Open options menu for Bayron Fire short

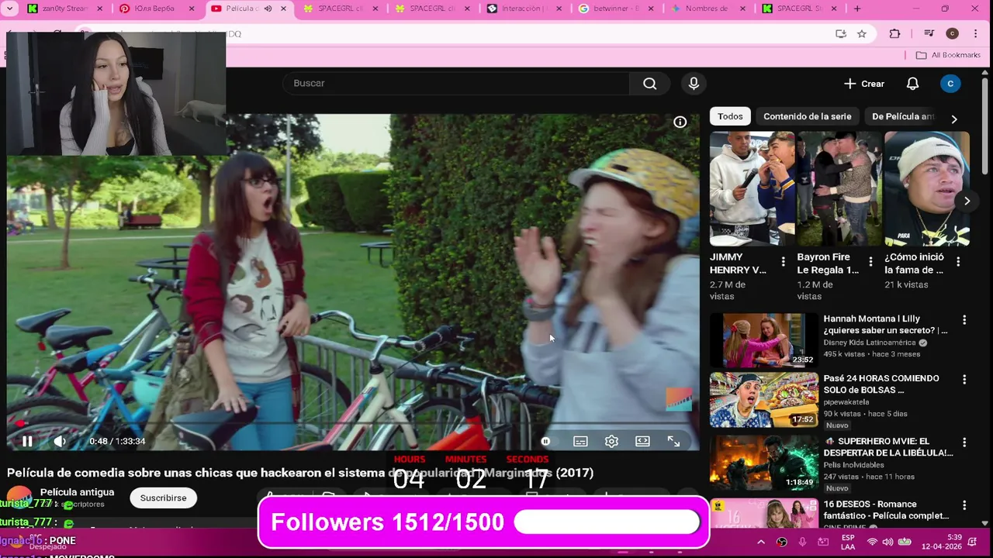tap(870, 262)
